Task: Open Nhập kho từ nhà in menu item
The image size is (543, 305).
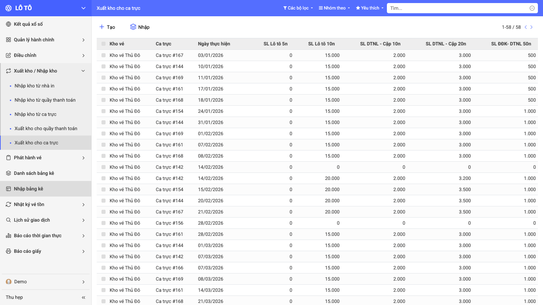Action: point(34,86)
